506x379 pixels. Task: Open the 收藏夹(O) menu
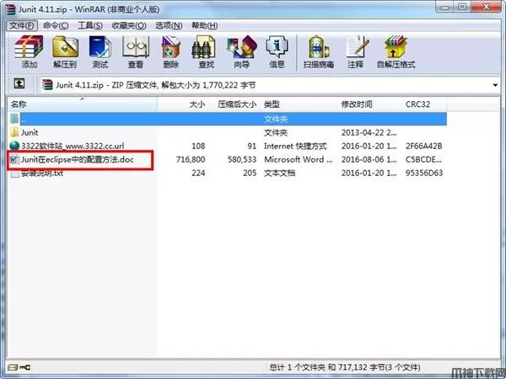coord(129,25)
